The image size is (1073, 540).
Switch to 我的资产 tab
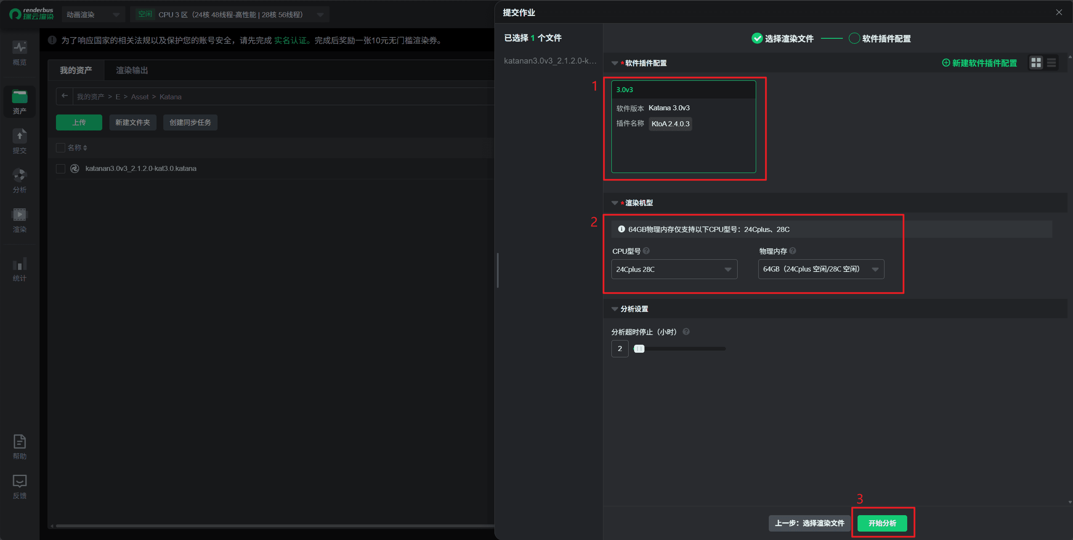[76, 70]
